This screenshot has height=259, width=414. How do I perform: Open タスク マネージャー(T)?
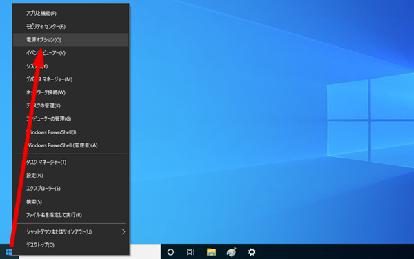[x=71, y=163]
